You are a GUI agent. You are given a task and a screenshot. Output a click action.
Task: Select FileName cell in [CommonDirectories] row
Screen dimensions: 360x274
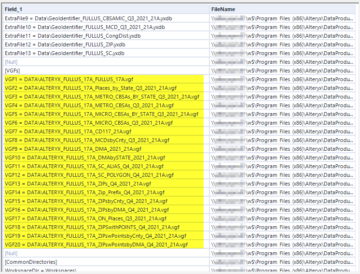(282, 262)
